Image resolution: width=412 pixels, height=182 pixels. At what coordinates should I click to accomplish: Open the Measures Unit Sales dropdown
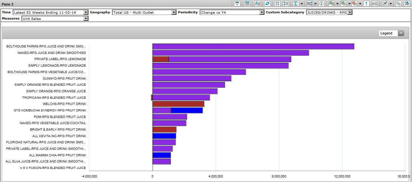click(86, 19)
